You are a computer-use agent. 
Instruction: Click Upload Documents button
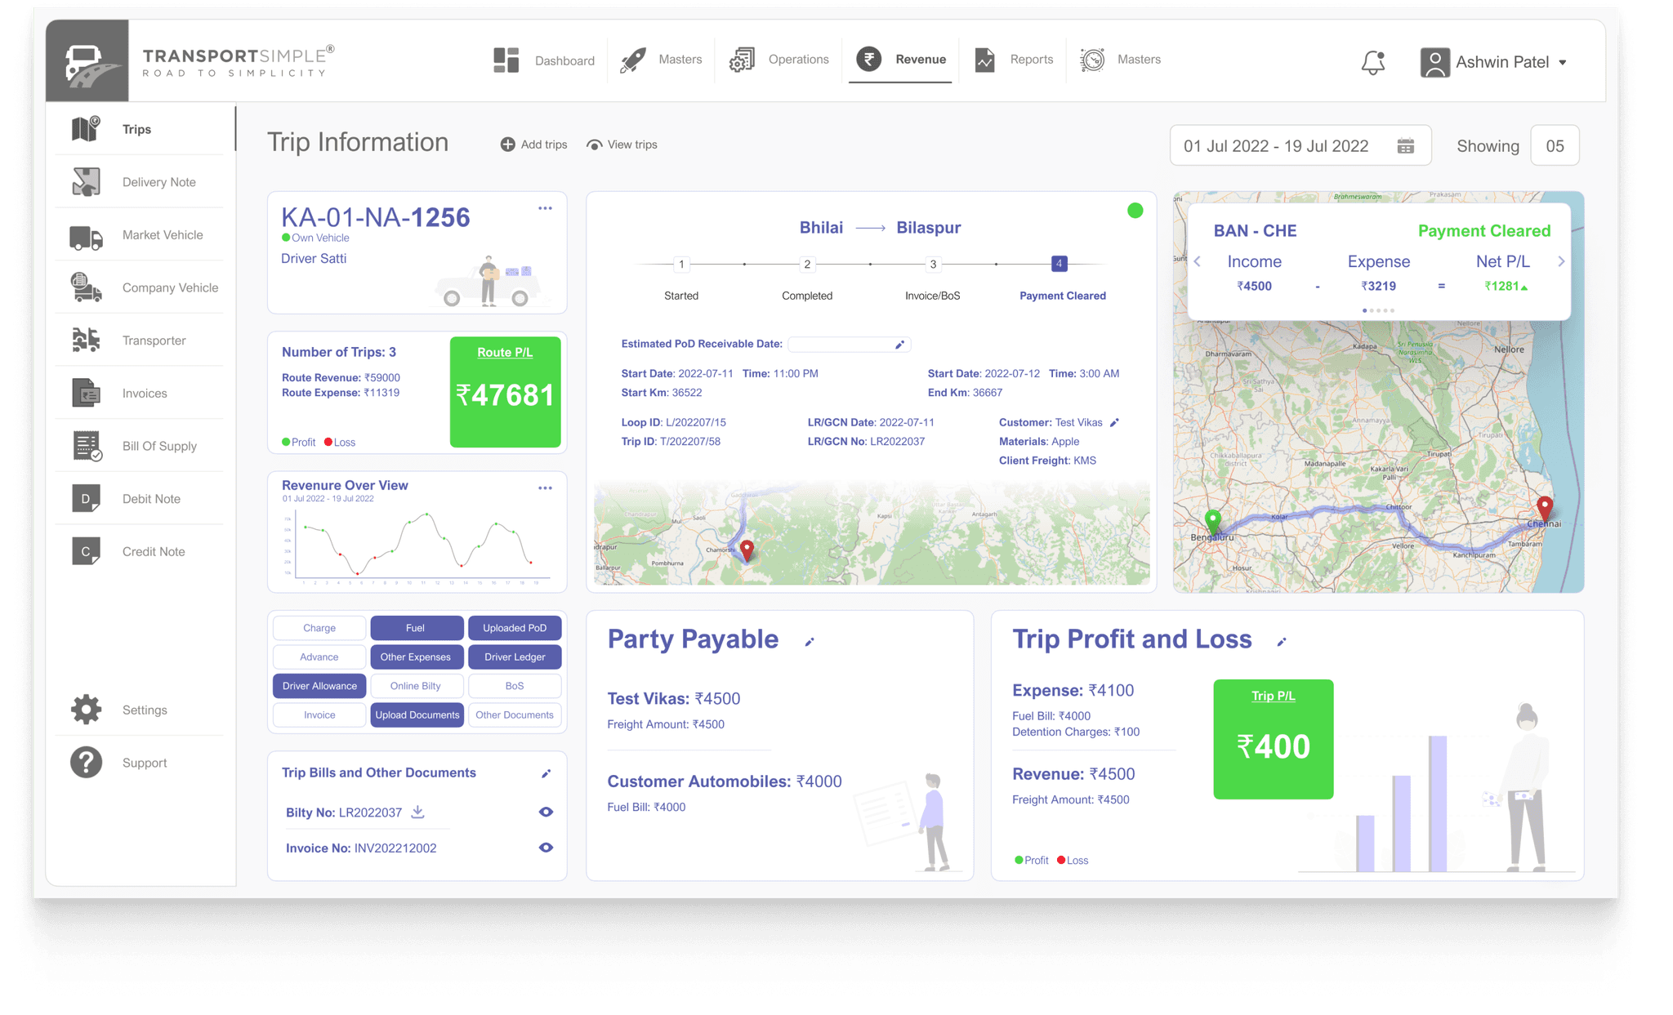415,714
